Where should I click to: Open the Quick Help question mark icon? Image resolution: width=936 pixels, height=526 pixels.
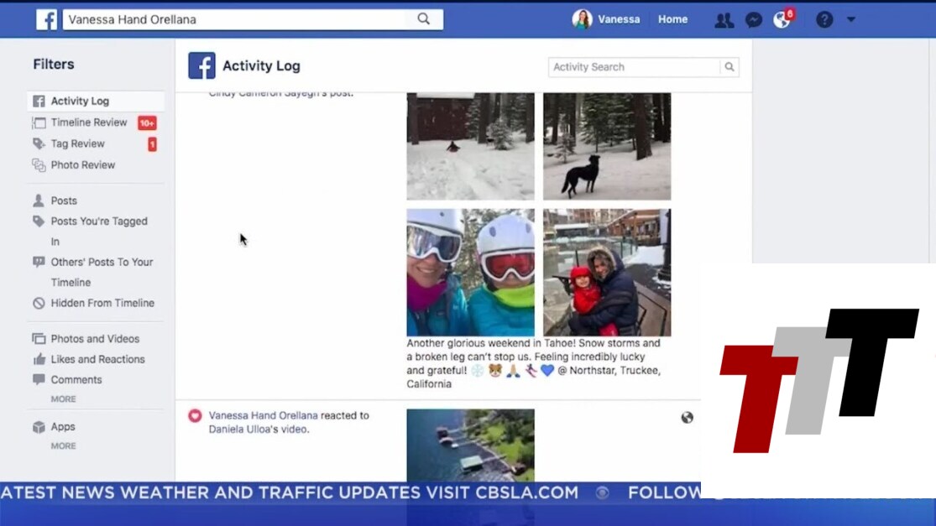point(824,19)
